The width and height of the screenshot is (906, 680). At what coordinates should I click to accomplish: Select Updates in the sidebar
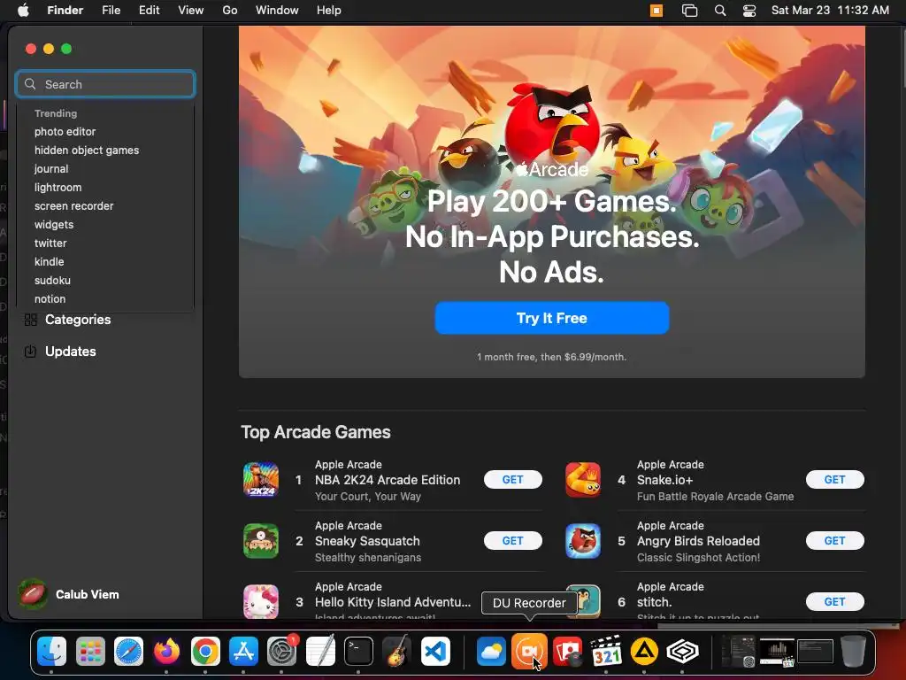coord(70,352)
